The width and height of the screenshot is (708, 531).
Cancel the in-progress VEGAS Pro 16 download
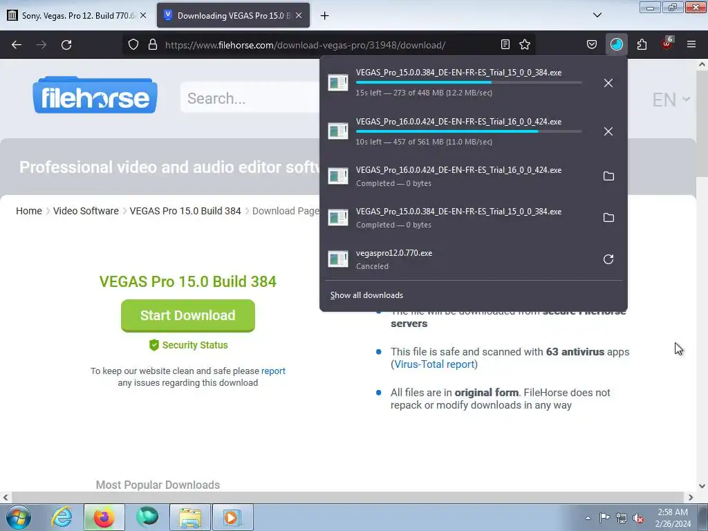click(608, 131)
